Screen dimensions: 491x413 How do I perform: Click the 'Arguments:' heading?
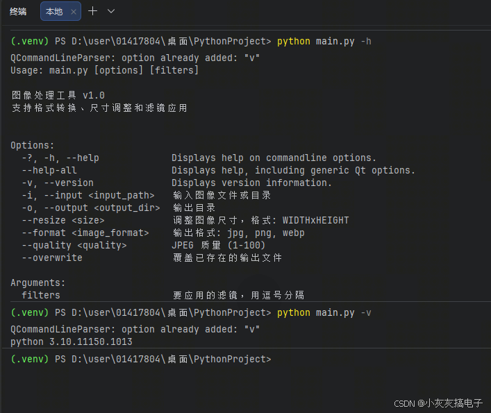click(x=38, y=283)
